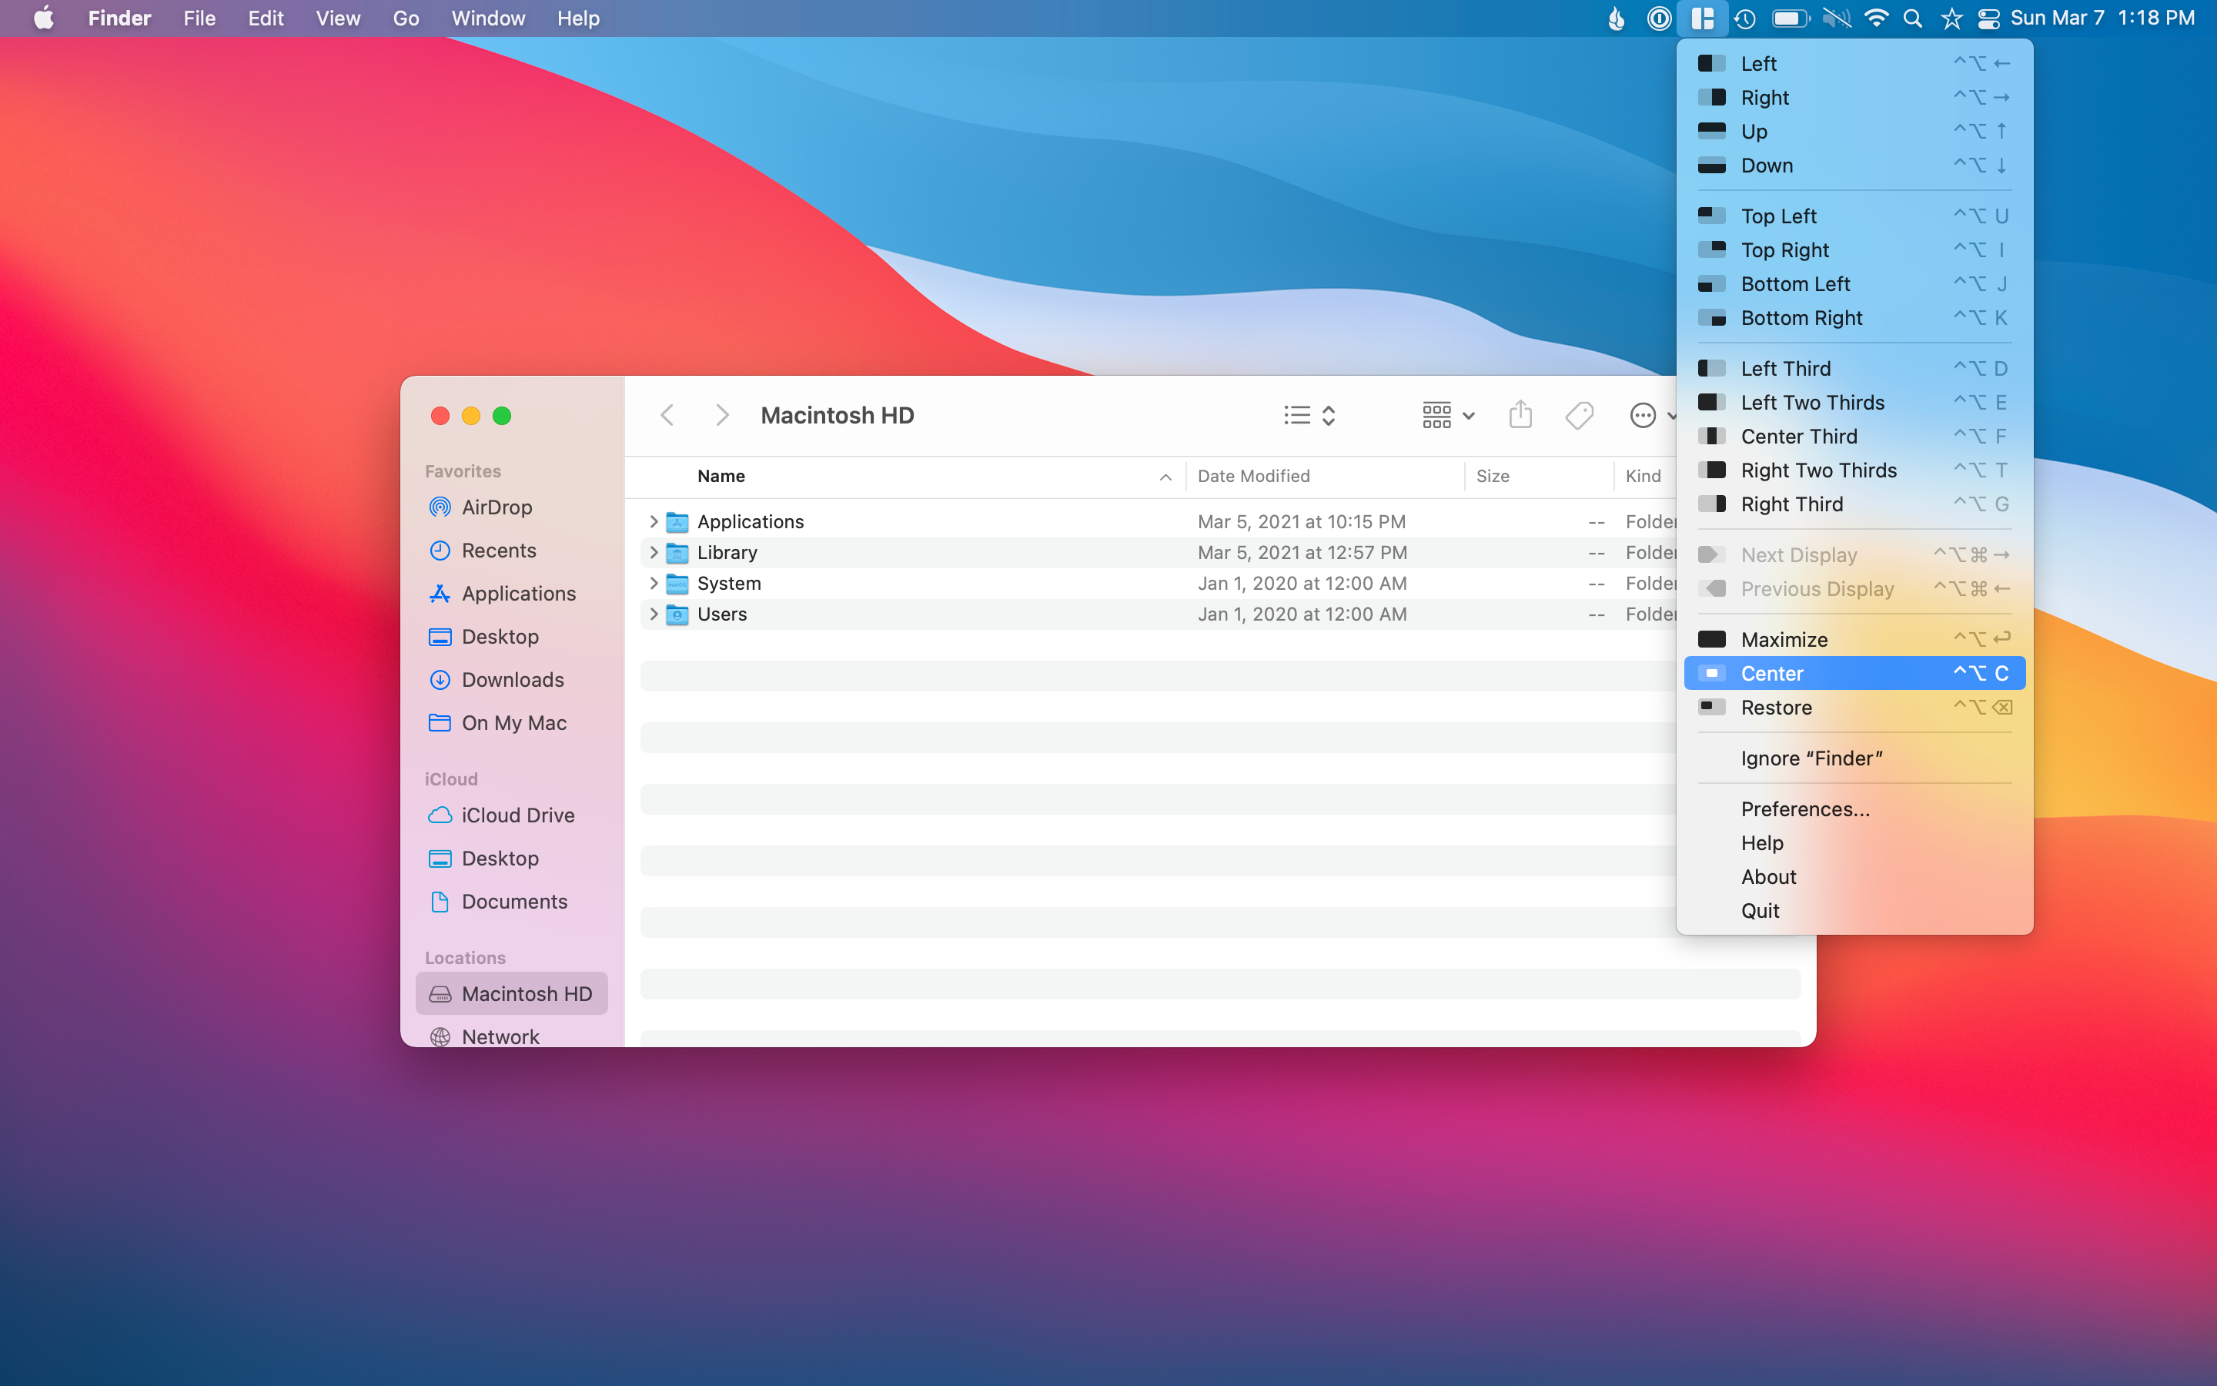
Task: Select the Library folder name
Action: pyautogui.click(x=727, y=553)
